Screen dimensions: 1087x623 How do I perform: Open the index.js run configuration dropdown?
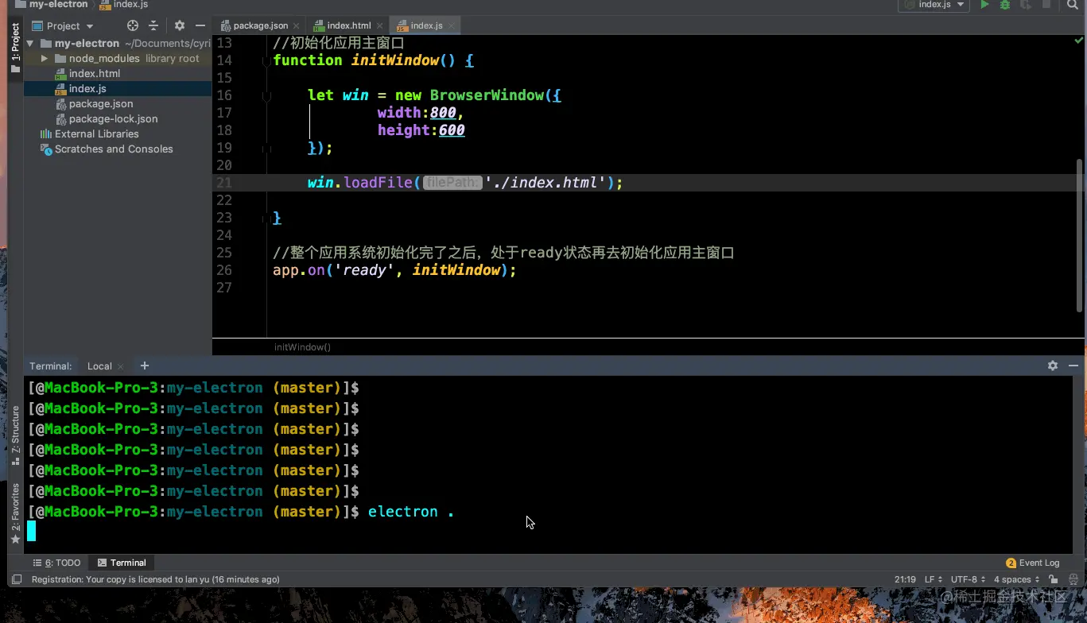[x=934, y=5]
